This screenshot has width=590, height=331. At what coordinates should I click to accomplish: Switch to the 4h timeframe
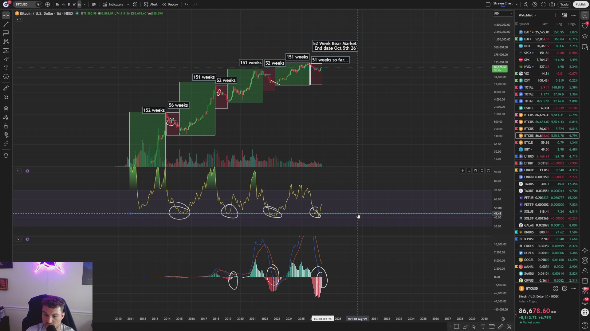tap(64, 4)
